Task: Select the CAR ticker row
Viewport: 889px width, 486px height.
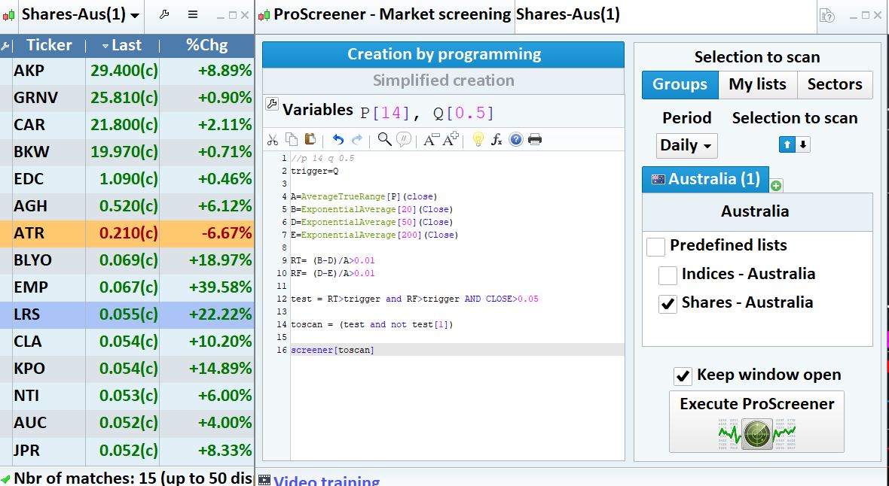Action: (127, 125)
